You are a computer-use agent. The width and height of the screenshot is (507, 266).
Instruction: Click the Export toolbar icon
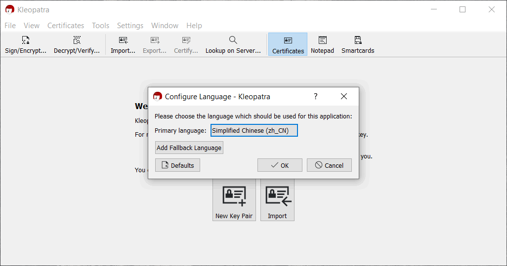155,44
